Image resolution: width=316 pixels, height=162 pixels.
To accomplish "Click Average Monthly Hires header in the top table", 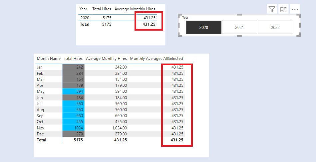I will [x=135, y=9].
